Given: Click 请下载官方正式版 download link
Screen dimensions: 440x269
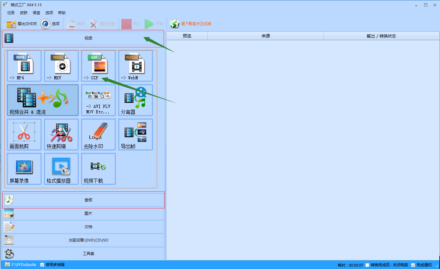Looking at the screenshot, I should point(191,24).
